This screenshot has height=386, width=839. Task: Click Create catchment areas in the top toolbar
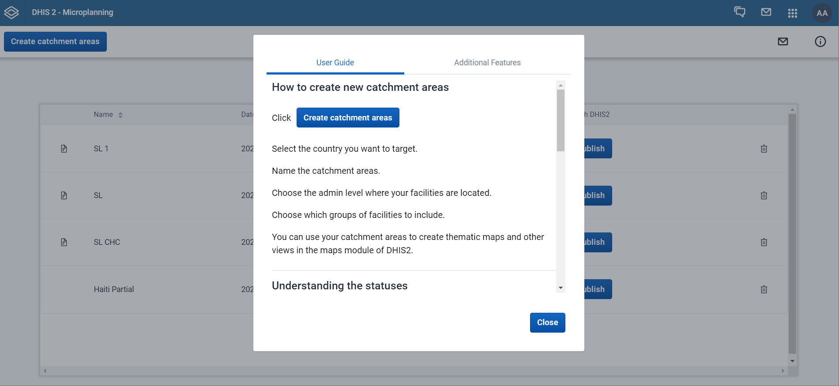(x=55, y=41)
